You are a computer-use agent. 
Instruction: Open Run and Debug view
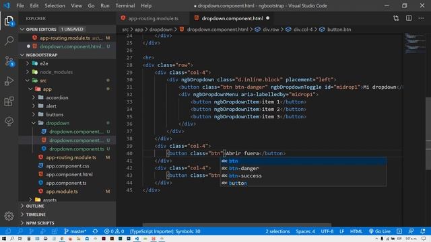pos(9,81)
